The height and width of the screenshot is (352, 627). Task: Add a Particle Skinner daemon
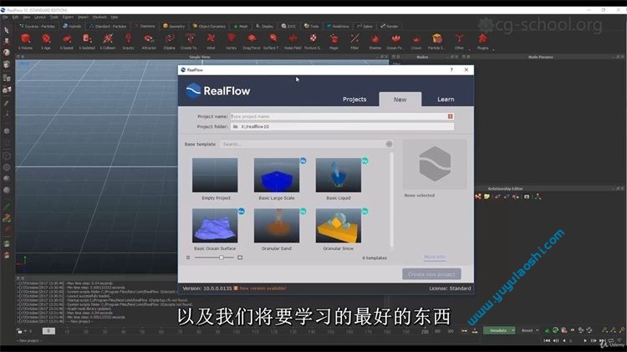click(x=436, y=41)
